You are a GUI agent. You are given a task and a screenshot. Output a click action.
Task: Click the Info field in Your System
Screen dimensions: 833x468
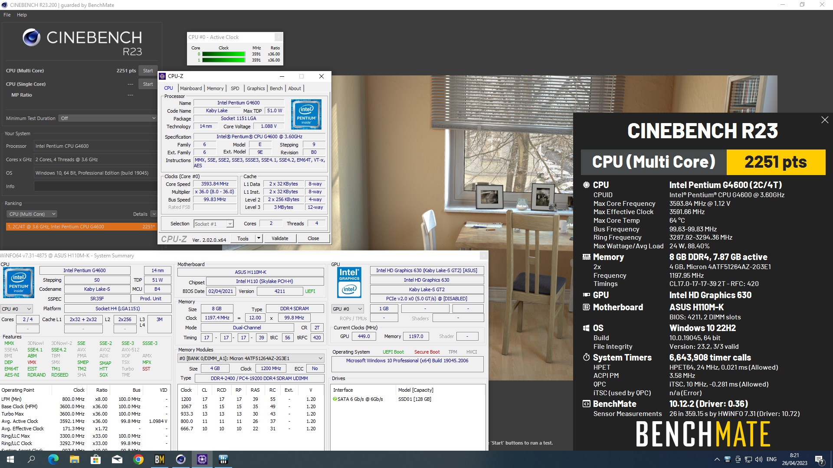pyautogui.click(x=95, y=186)
